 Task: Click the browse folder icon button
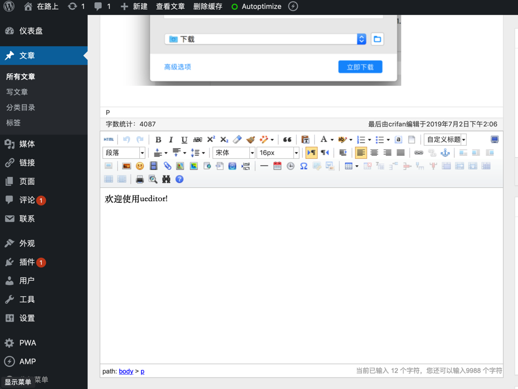coord(377,39)
